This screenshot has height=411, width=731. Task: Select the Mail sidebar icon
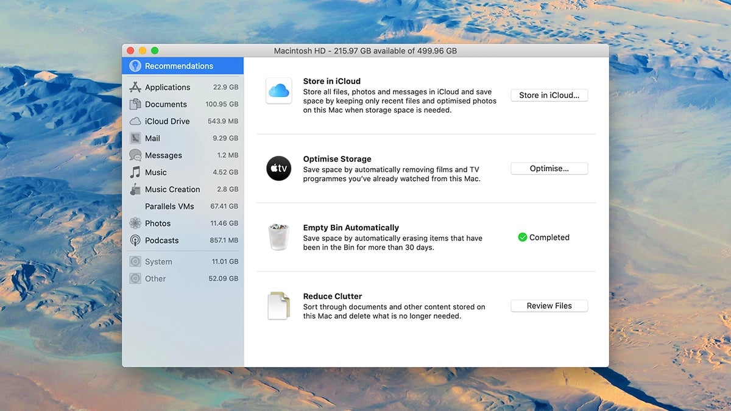click(136, 138)
